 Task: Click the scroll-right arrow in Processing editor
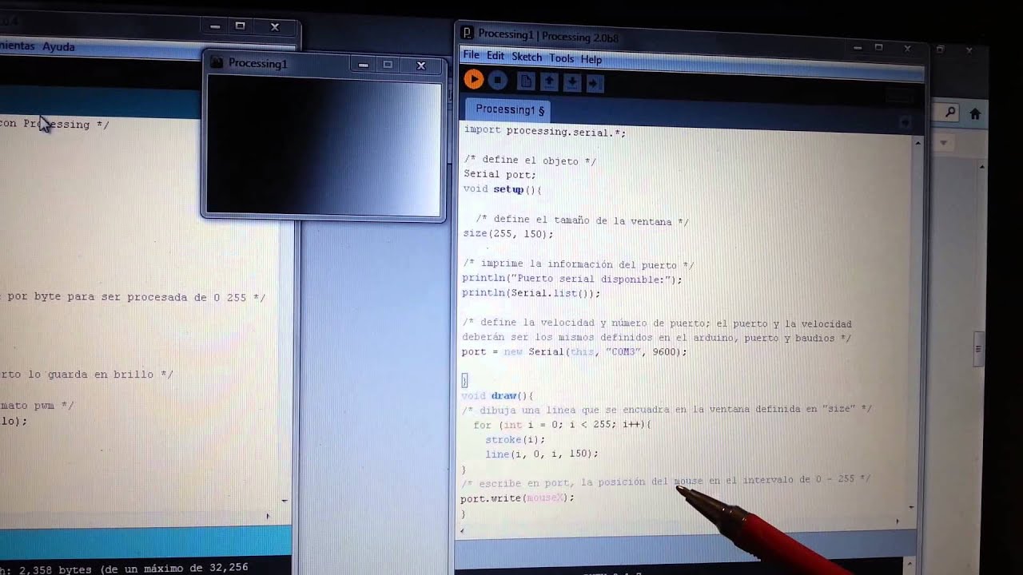coord(897,521)
